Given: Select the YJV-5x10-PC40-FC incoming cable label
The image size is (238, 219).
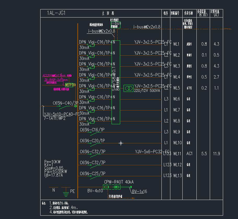Looking at the screenshot, I should [x=62, y=114].
